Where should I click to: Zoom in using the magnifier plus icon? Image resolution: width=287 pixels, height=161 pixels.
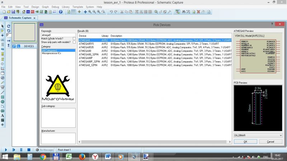[90, 12]
